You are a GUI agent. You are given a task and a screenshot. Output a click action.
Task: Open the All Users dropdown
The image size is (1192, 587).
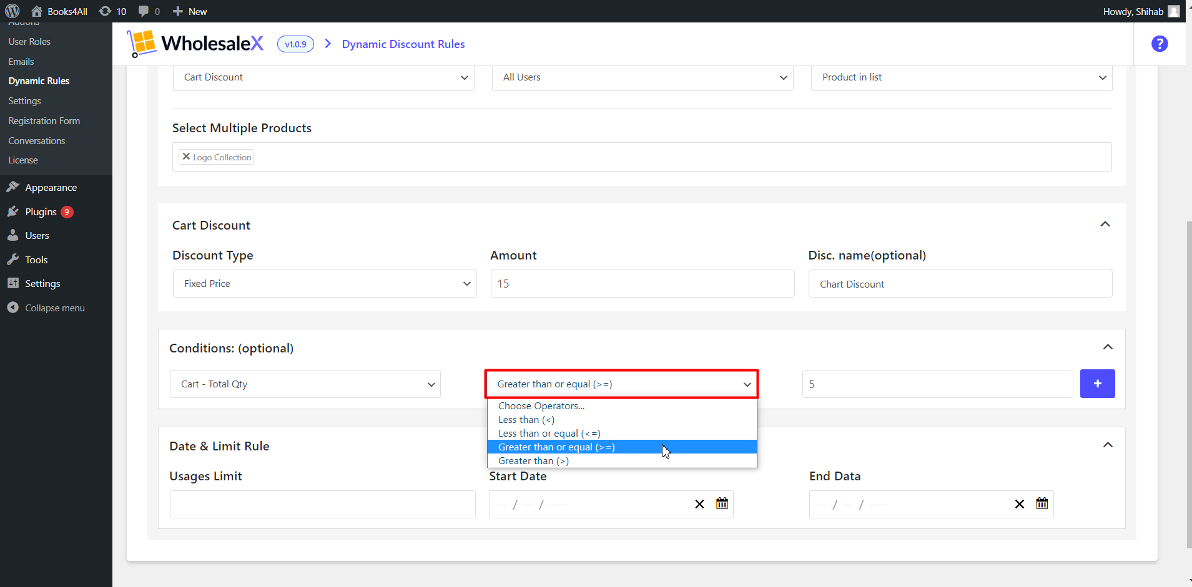[643, 77]
